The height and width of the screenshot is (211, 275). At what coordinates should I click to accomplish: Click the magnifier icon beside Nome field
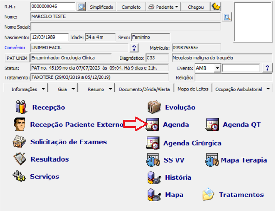[x=227, y=17]
